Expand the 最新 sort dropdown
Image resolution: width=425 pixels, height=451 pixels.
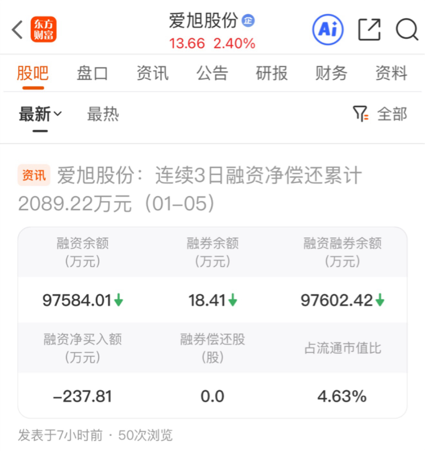click(x=40, y=114)
